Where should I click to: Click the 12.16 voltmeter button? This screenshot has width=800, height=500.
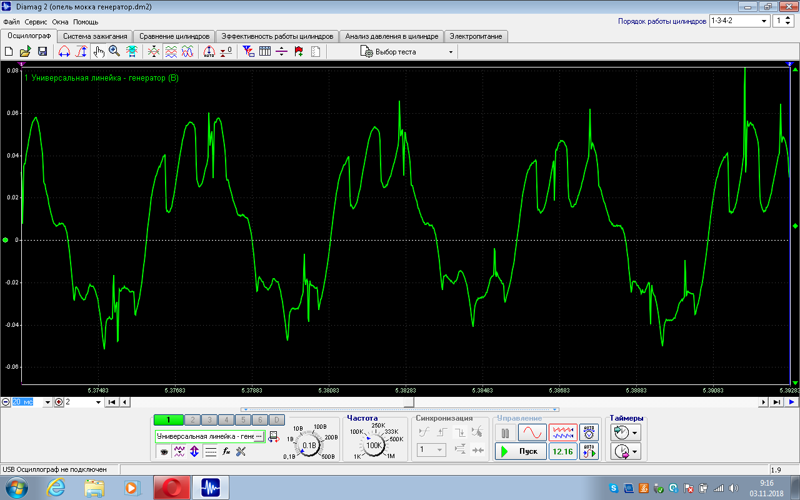562,451
